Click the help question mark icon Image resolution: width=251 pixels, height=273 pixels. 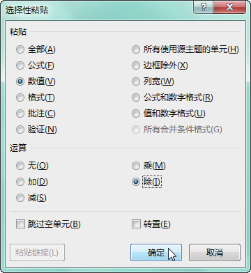click(203, 7)
